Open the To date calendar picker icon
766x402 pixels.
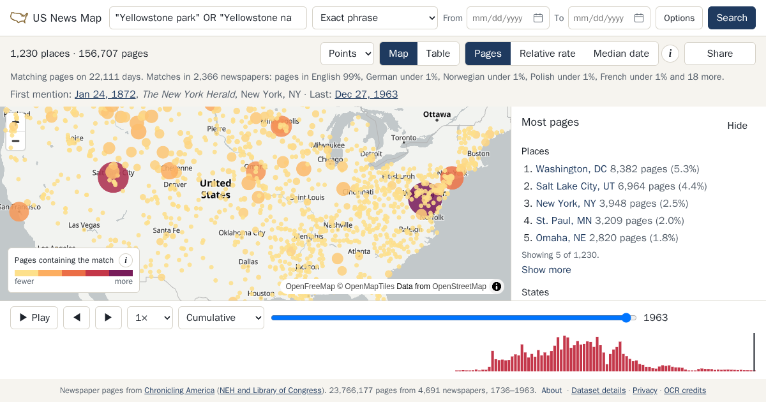click(639, 18)
